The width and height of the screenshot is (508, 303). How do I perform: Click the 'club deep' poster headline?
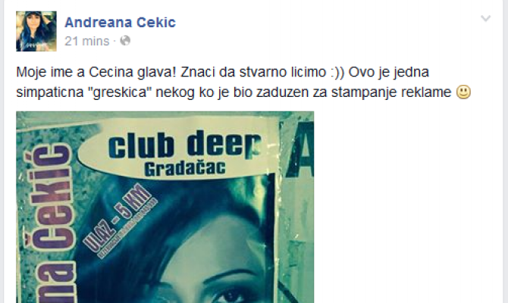pos(184,145)
